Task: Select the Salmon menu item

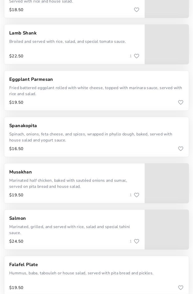Action: (18, 218)
